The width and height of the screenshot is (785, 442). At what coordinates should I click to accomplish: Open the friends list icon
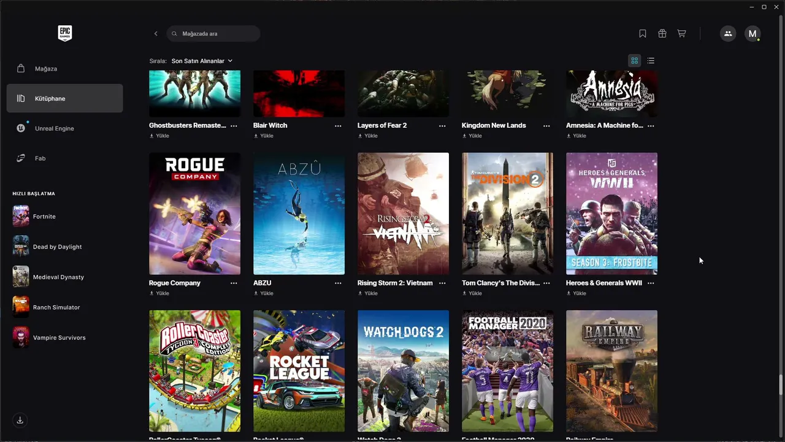point(728,34)
